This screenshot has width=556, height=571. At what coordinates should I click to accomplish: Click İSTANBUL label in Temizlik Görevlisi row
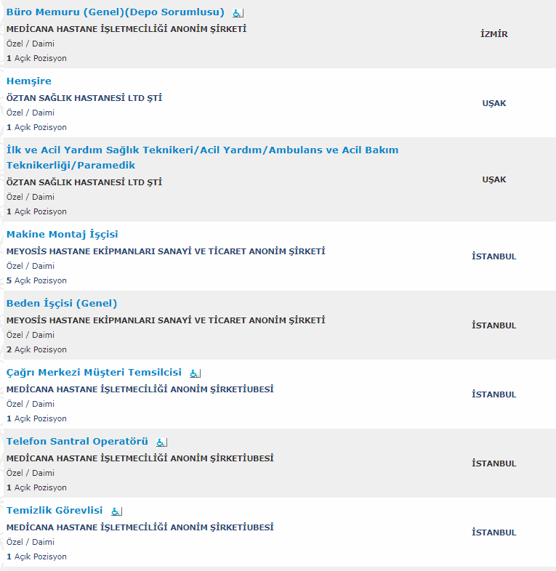click(494, 532)
